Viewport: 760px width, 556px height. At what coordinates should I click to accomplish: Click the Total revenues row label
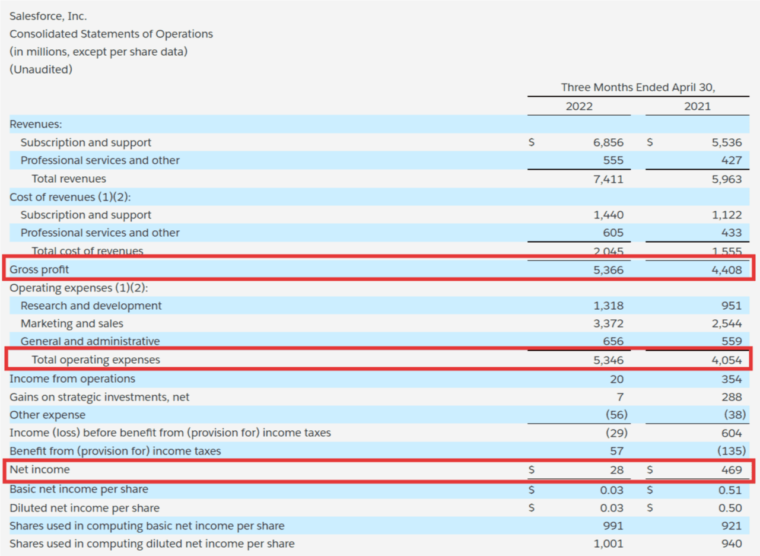[x=69, y=179]
